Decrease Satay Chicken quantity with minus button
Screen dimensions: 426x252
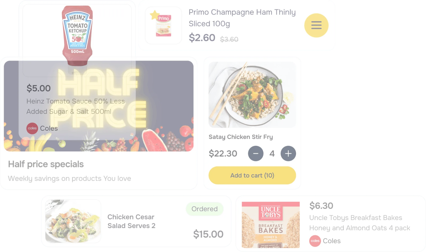(x=256, y=154)
